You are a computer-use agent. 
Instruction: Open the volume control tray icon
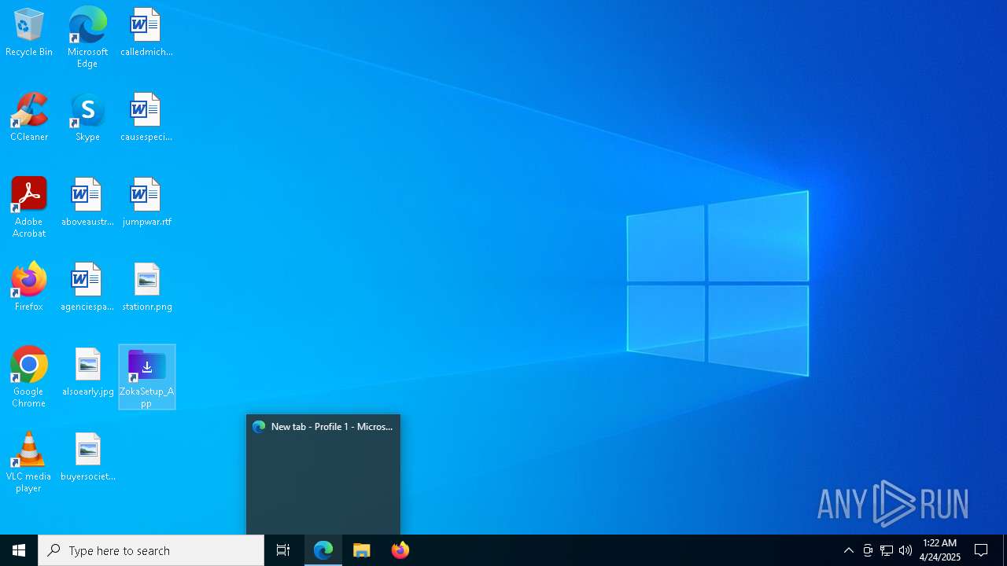coord(906,550)
